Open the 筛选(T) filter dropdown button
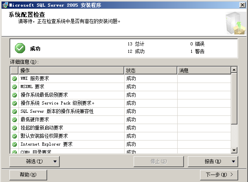This screenshot has height=182, width=248. click(x=35, y=161)
